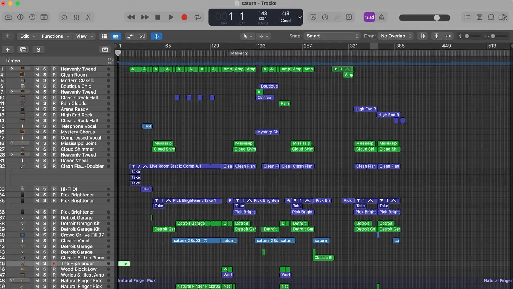Toggle the grid view icon
The height and width of the screenshot is (289, 513).
[104, 36]
